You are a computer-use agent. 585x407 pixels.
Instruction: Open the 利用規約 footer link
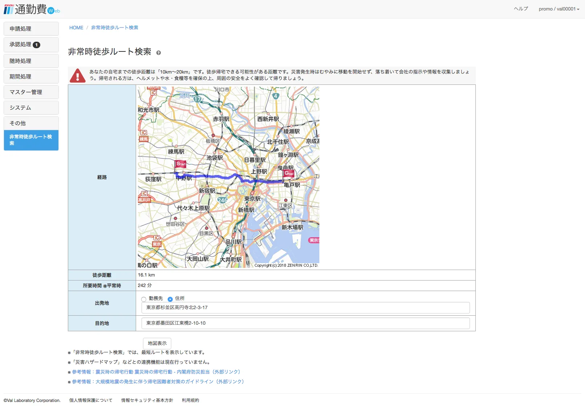[191, 400]
